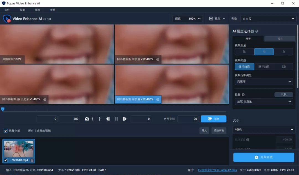Click on the timeline scrub bar
This screenshot has height=175, width=299.
click(x=114, y=112)
